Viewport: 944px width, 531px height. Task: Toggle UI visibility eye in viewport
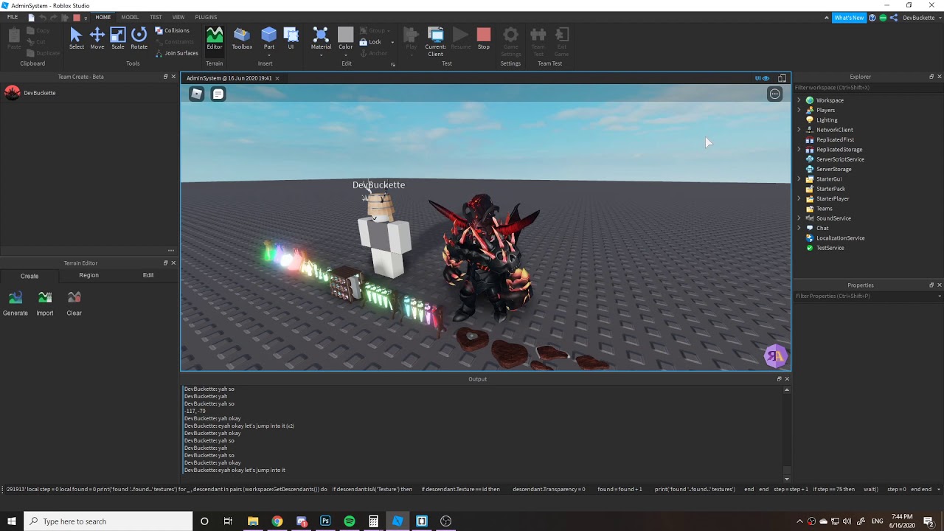[x=762, y=78]
